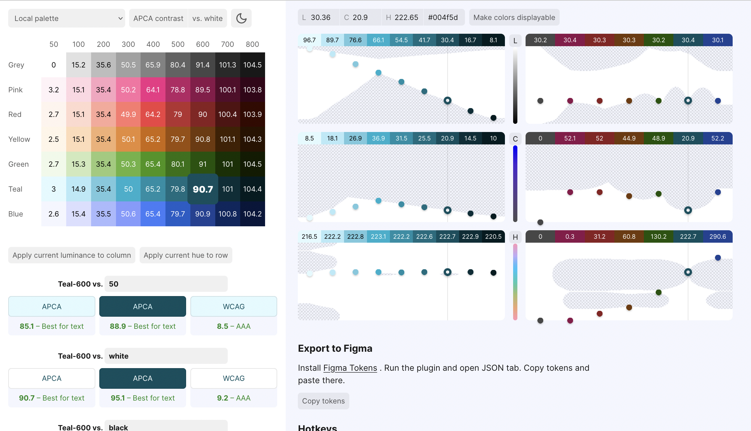Select the 600 column header

(x=202, y=44)
